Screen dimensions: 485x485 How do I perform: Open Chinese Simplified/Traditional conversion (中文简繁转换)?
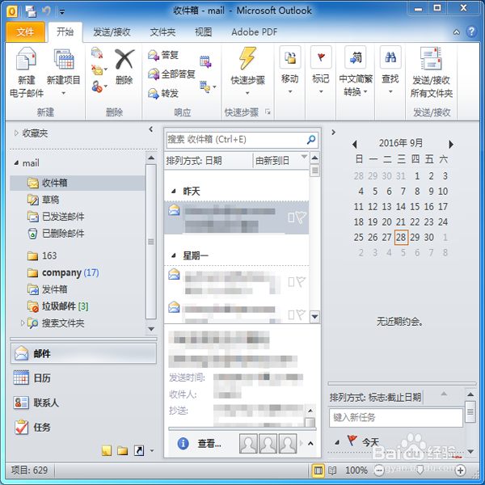(356, 71)
